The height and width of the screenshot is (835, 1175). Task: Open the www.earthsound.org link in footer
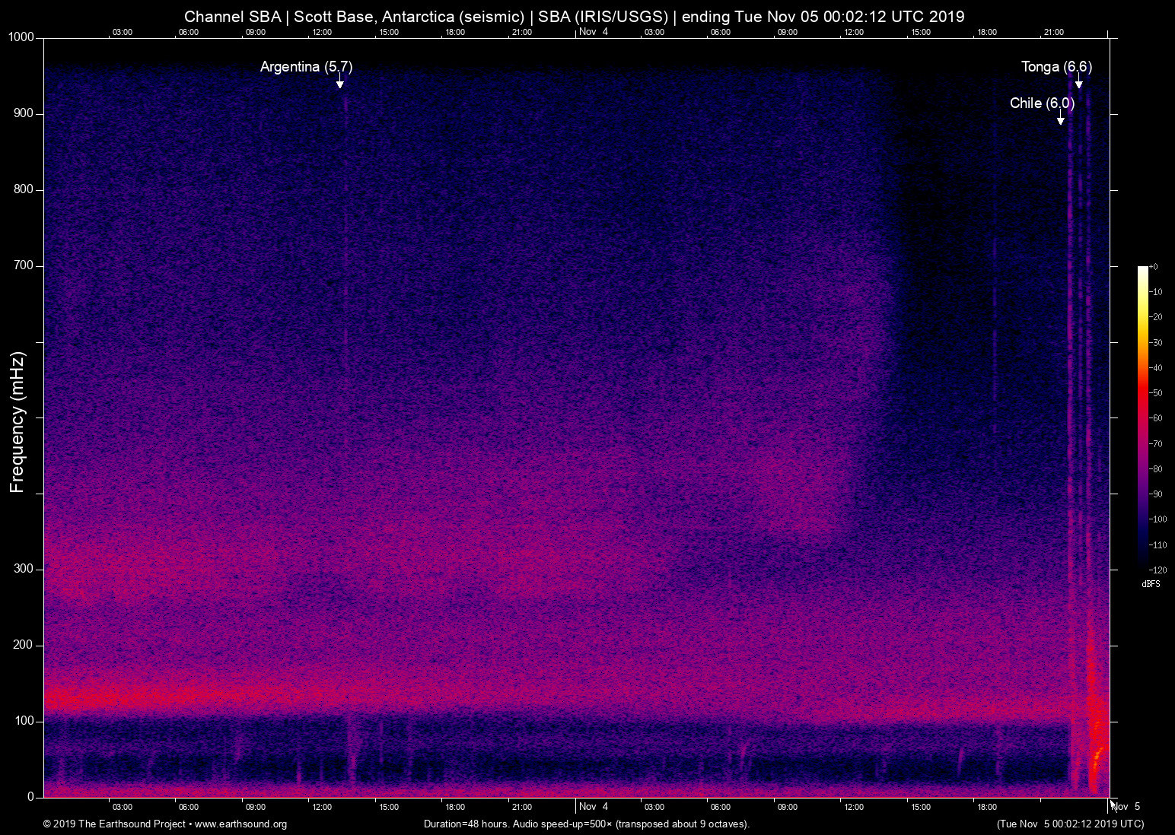tap(240, 824)
